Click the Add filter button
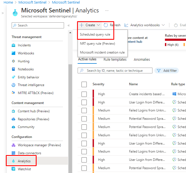The width and height of the screenshot is (186, 173). [x=167, y=71]
